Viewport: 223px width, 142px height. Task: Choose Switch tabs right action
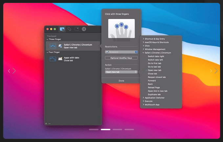tap(156, 56)
